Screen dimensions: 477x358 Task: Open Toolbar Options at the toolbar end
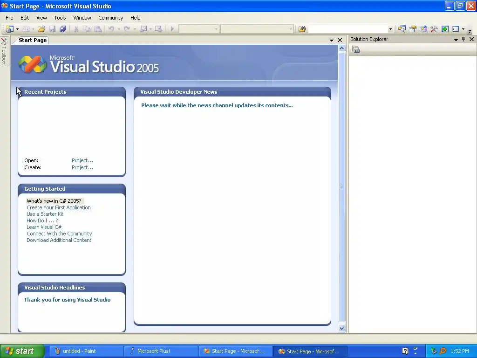pos(470,31)
